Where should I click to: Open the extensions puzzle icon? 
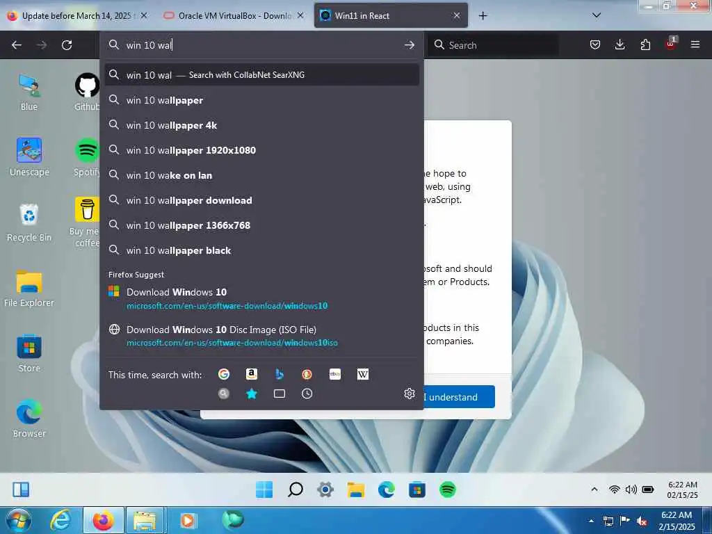[x=645, y=45]
